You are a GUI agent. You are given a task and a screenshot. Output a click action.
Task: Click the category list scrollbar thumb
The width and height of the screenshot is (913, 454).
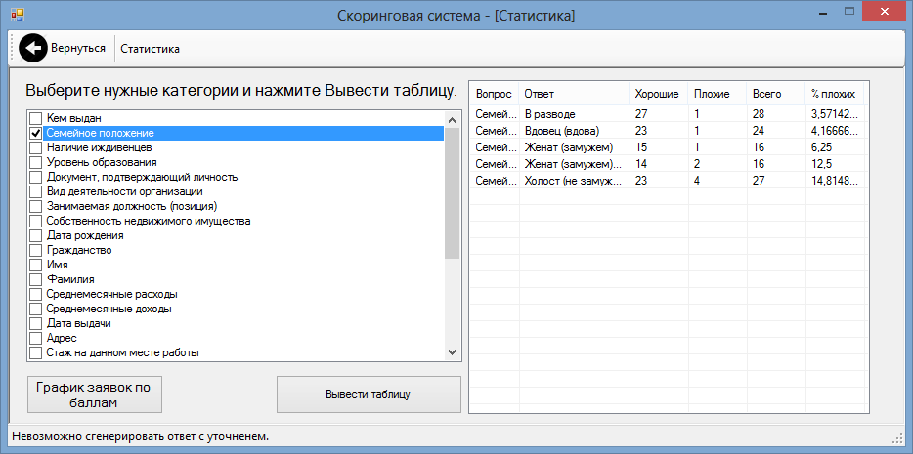[x=452, y=193]
